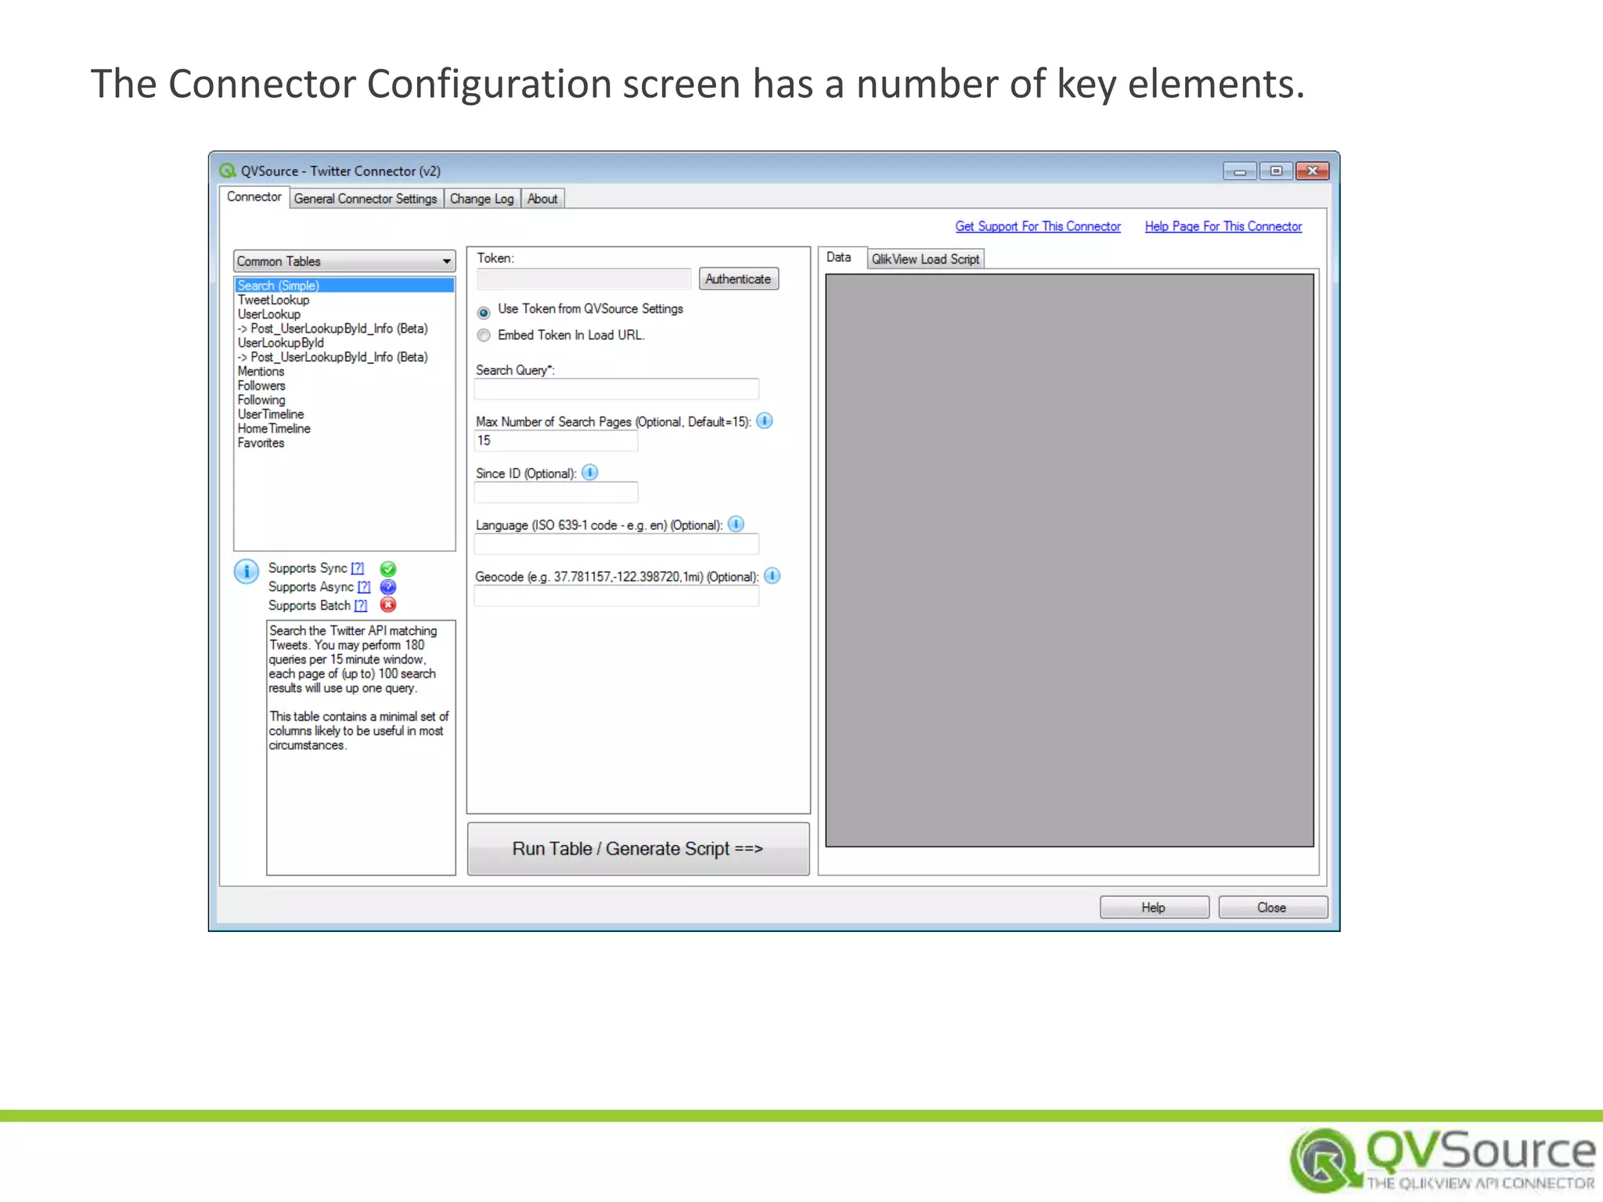Select Mentions in the table list

click(344, 371)
